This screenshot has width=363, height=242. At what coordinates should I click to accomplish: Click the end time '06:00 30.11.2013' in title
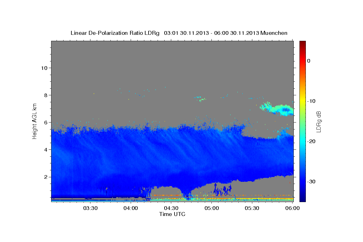236,33
